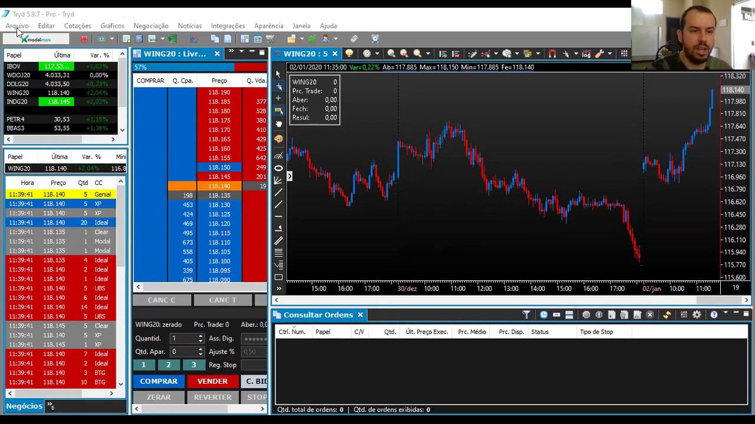Screen dimensions: 755x424
Task: Toggle logarithmic scale on the chart
Action: tap(586, 54)
